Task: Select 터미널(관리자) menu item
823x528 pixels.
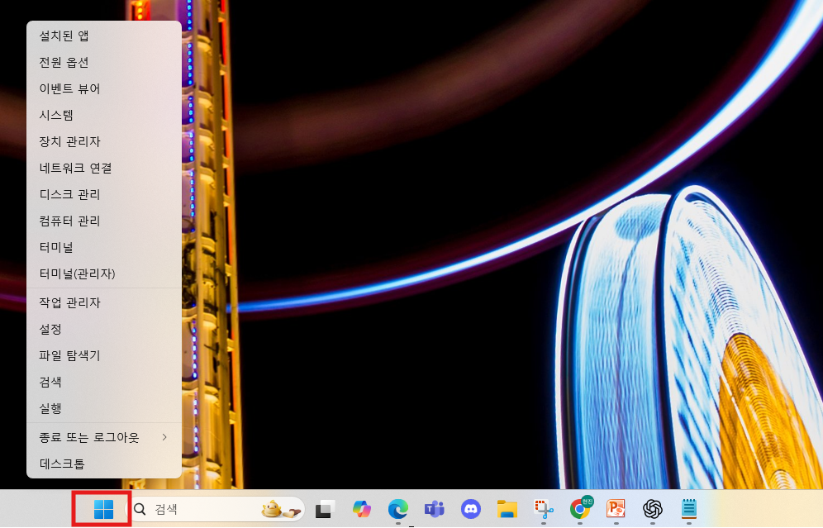Action: point(78,274)
